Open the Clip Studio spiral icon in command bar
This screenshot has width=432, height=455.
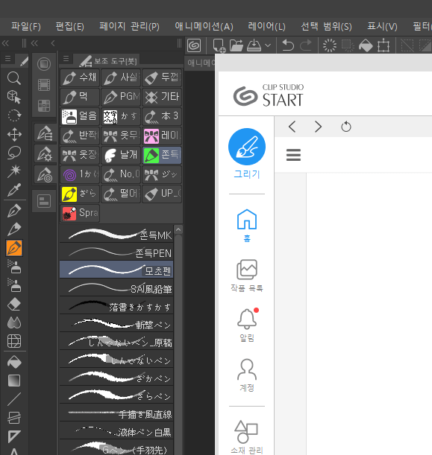point(194,45)
